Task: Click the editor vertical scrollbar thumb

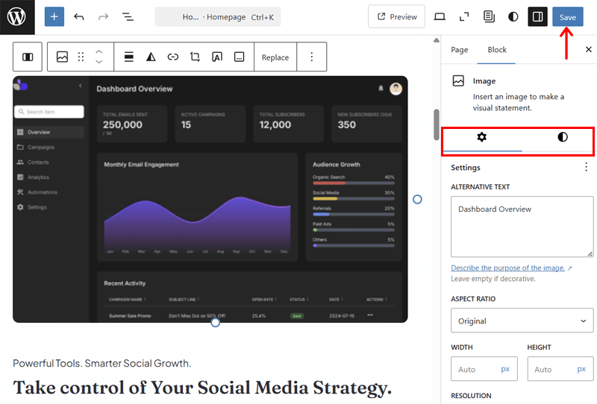Action: (437, 124)
